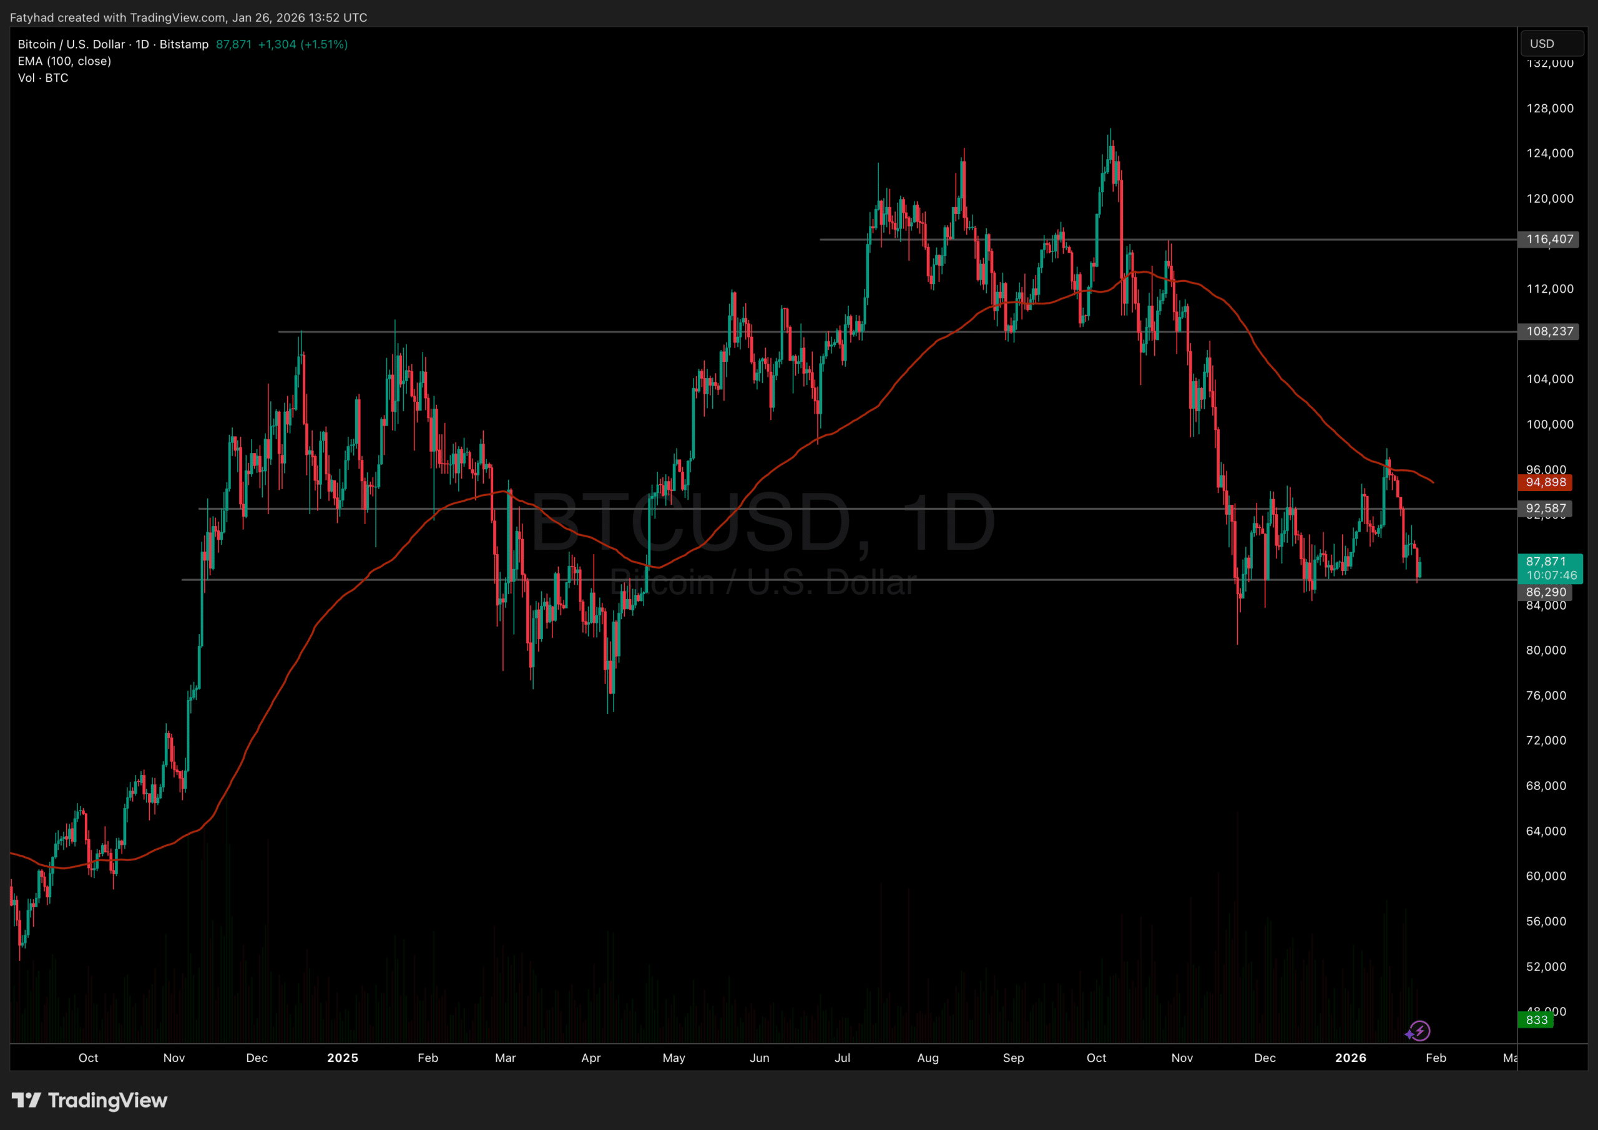Image resolution: width=1598 pixels, height=1130 pixels.
Task: Click the TradingView logo
Action: 91,1101
